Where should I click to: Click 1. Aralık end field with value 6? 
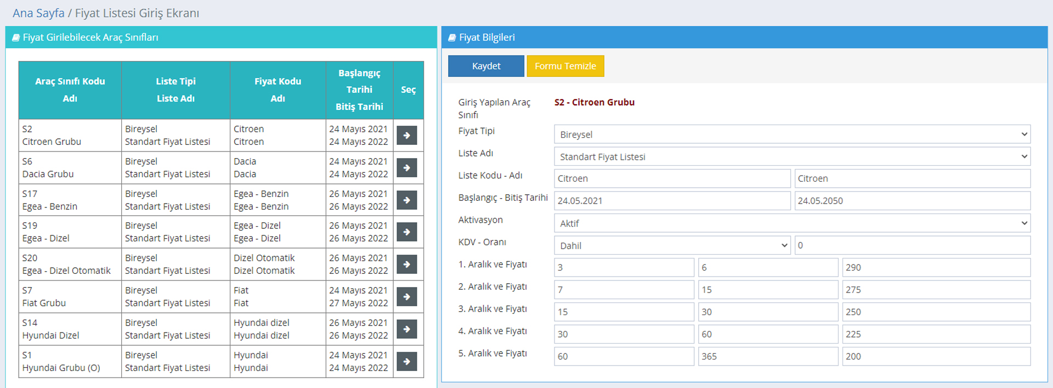pos(768,267)
